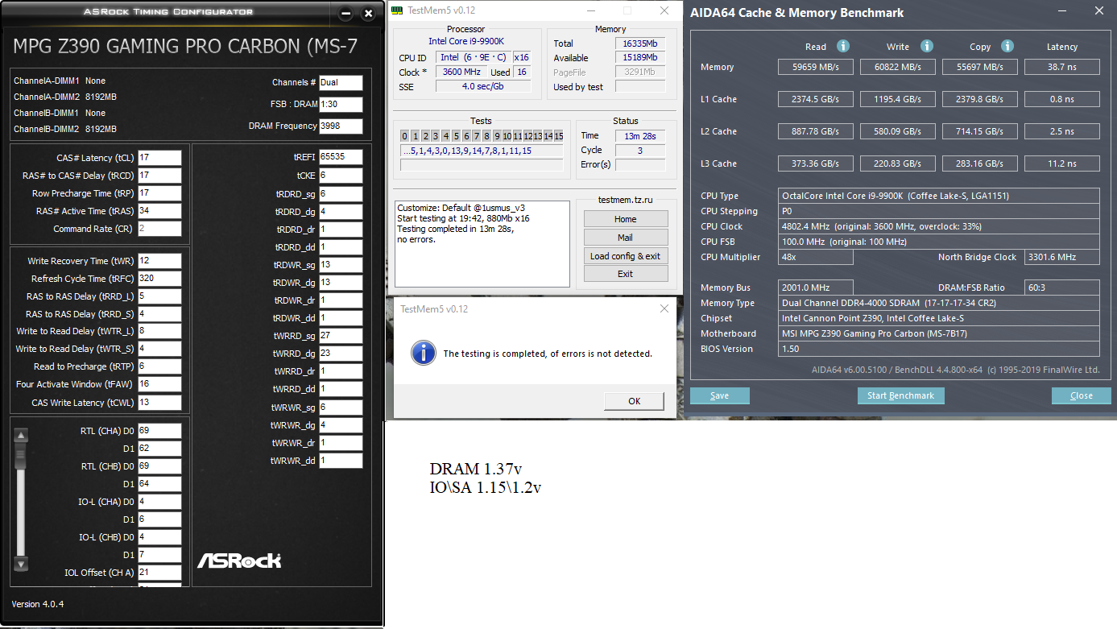Click the RTL (CHA) D0 field
The image size is (1117, 629).
[159, 431]
